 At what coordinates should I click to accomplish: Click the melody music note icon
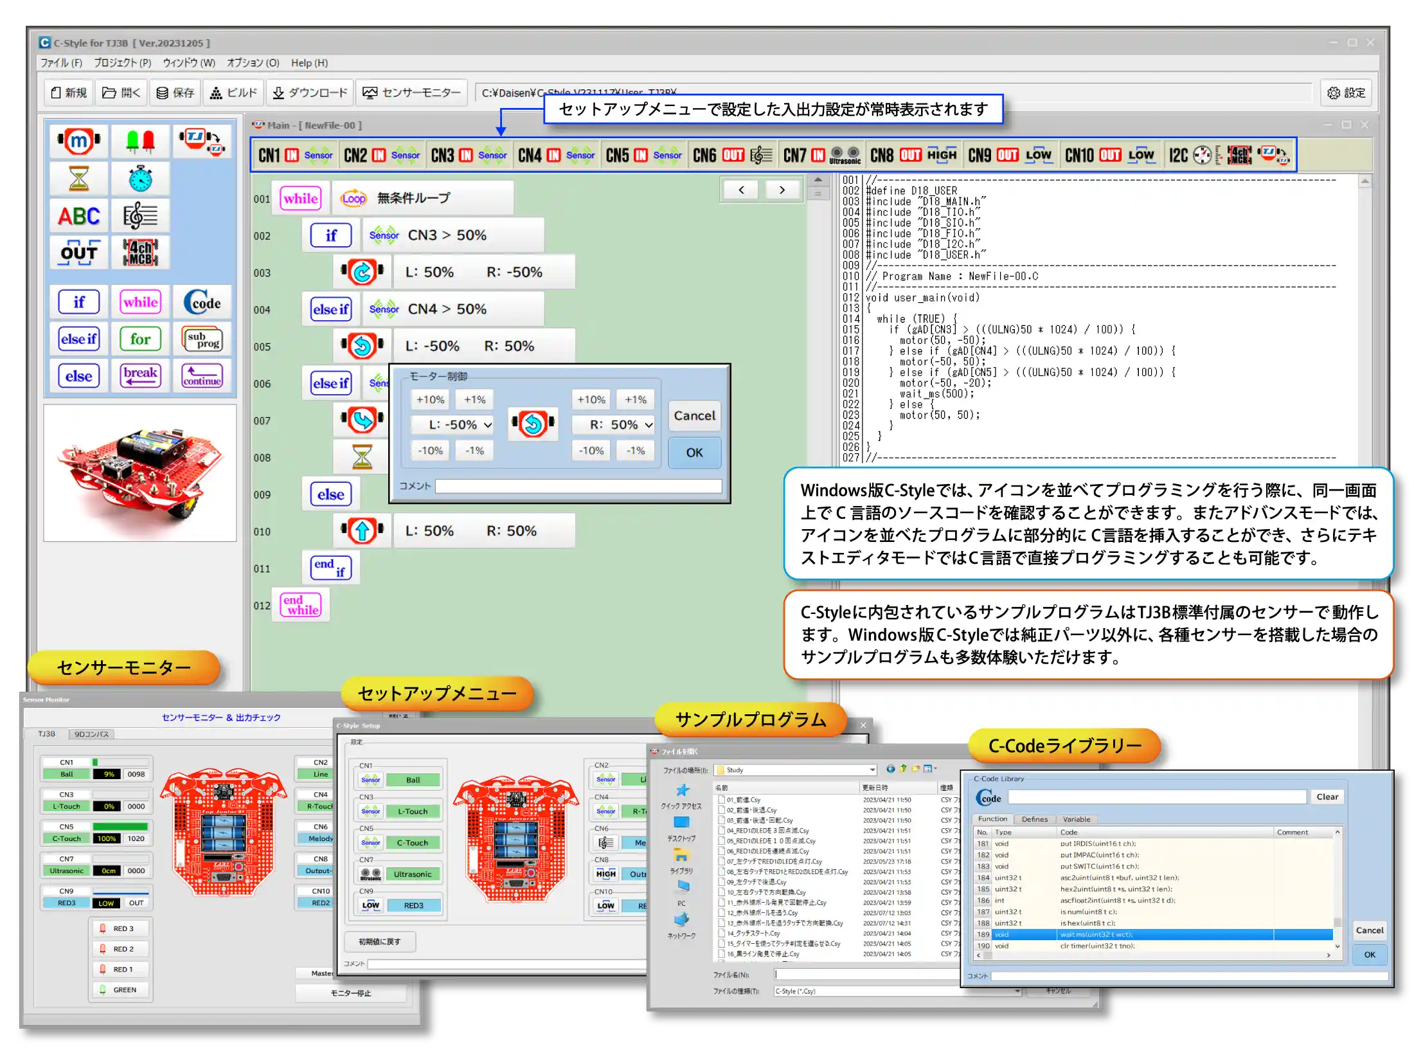[x=140, y=215]
